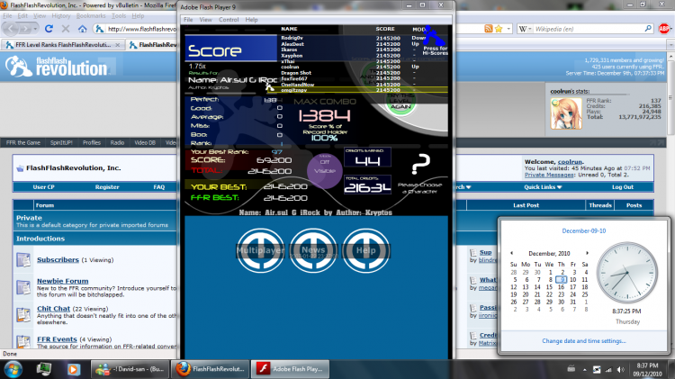Click the Windows Media Player taskbar icon

pos(73,369)
